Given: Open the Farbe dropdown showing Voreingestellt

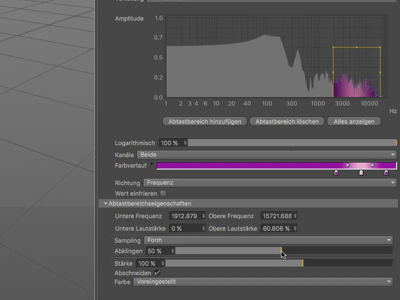Looking at the screenshot, I should [x=263, y=281].
